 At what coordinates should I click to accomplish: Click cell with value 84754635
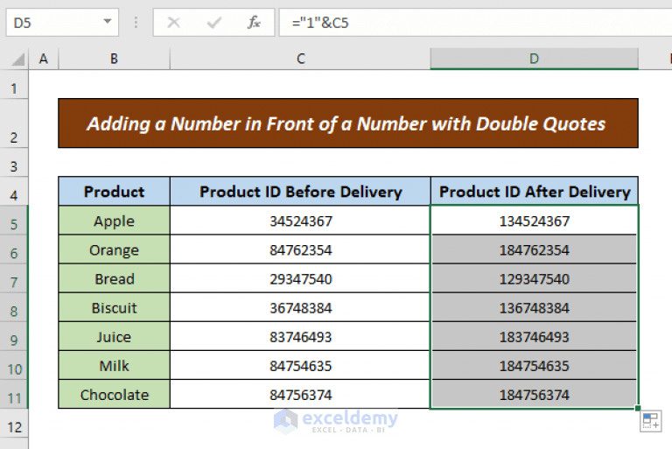300,365
